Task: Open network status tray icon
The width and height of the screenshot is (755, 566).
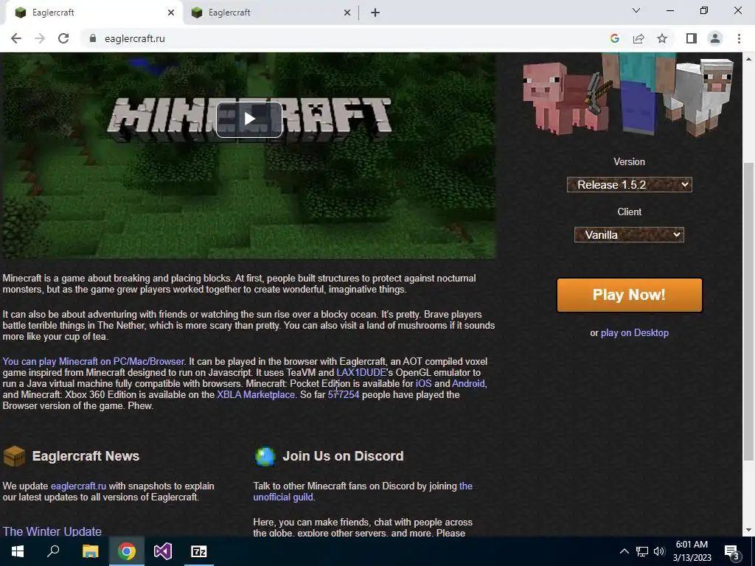Action: click(x=642, y=551)
